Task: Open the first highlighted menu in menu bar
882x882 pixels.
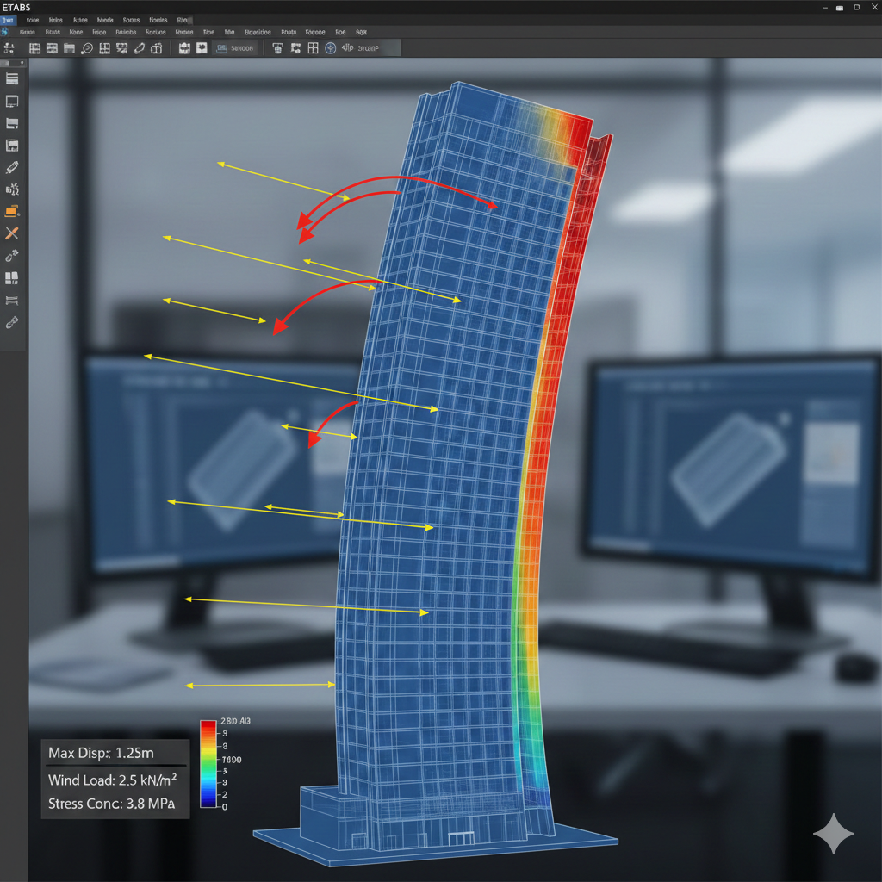Action: coord(9,20)
